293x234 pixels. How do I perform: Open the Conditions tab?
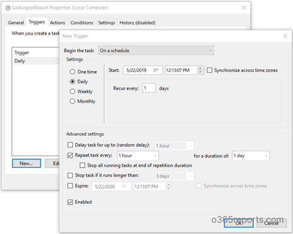82,23
